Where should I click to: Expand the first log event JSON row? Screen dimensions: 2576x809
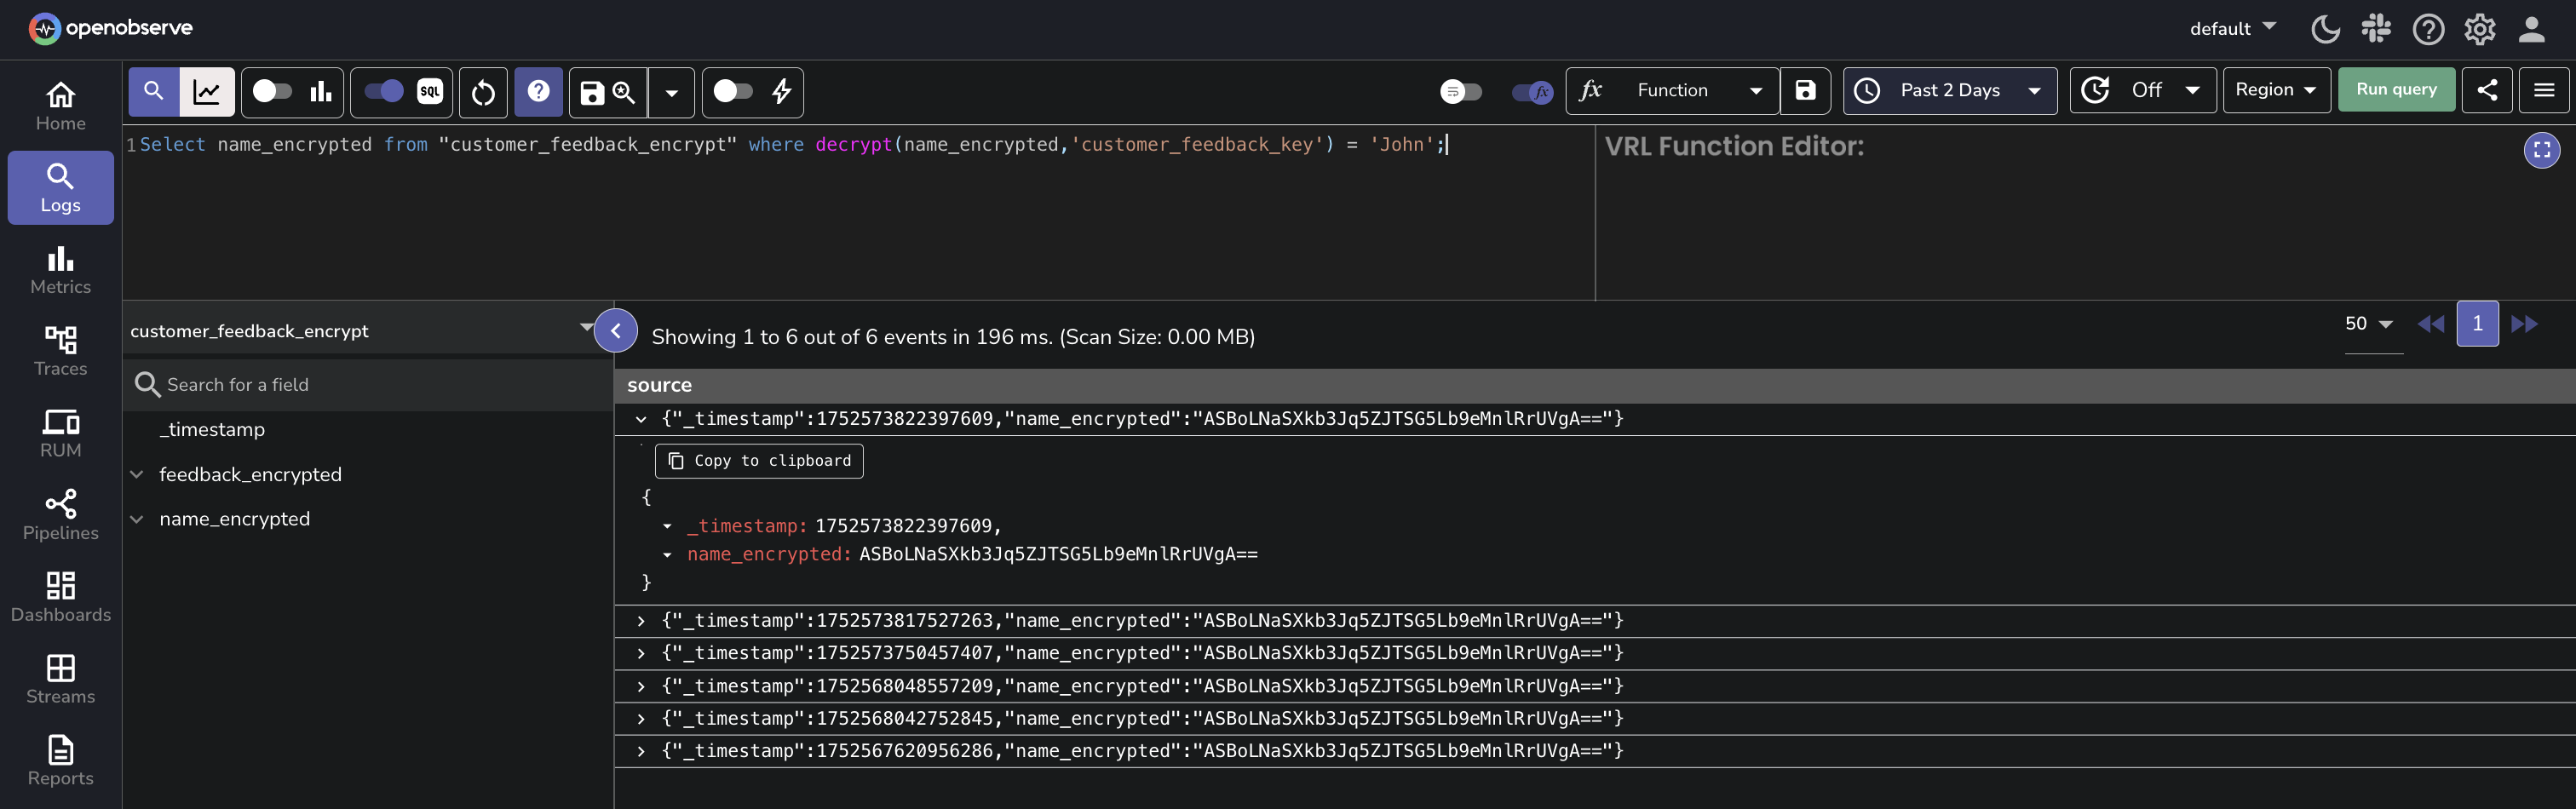[641, 419]
